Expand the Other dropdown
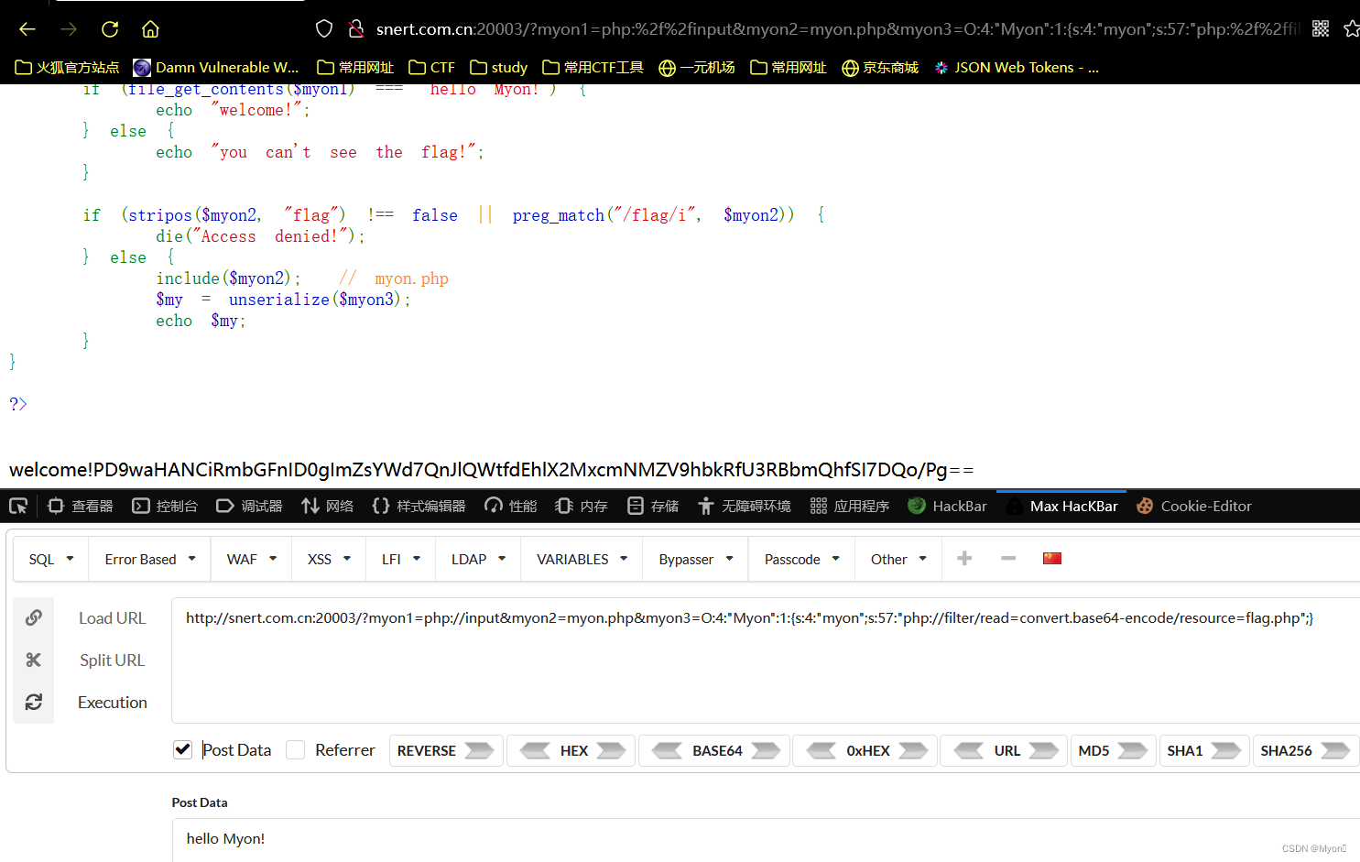1360x862 pixels. 898,559
